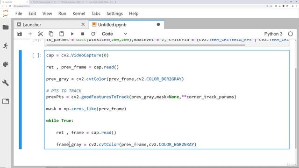Place cursor in cap = cv2.VideoCapture(0) line
This screenshot has height=168, width=299.
point(77,55)
